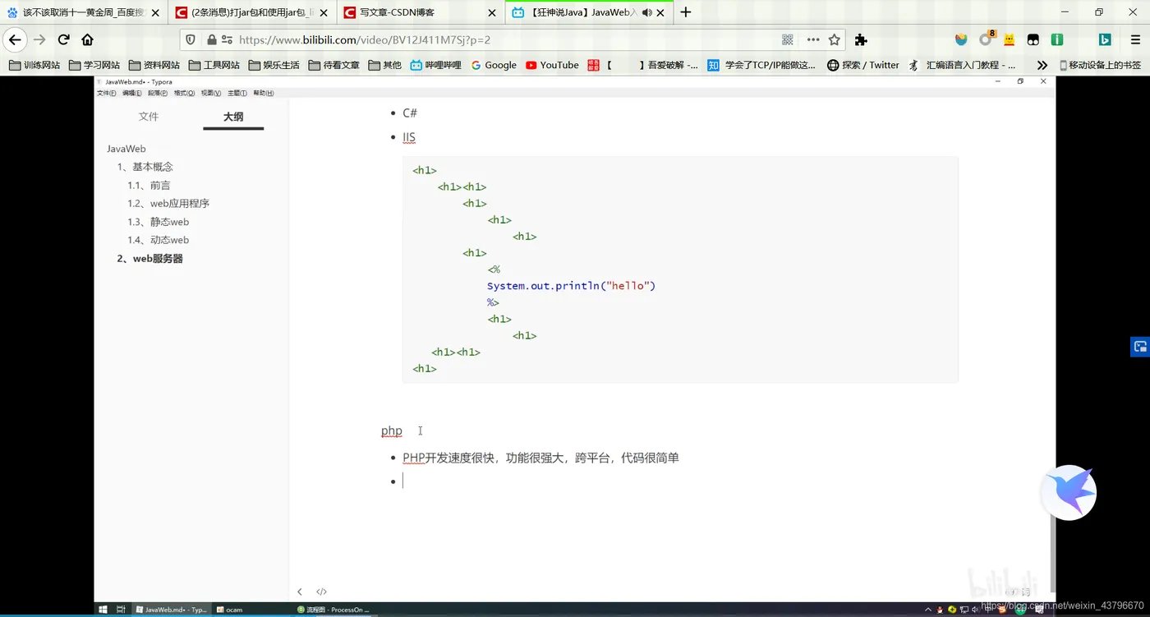Image resolution: width=1150 pixels, height=617 pixels.
Task: Click the extension icon with badge 8
Action: 987,39
